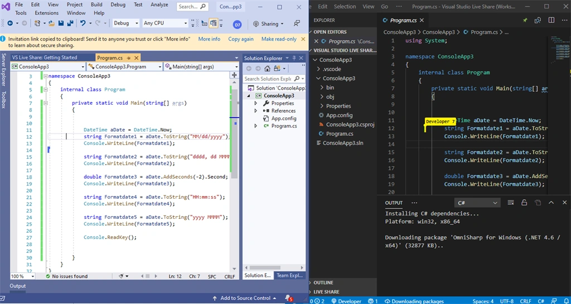Screen dimensions: 571x304
Task: Click the Clear Output icon in Output panel
Action: 511,203
